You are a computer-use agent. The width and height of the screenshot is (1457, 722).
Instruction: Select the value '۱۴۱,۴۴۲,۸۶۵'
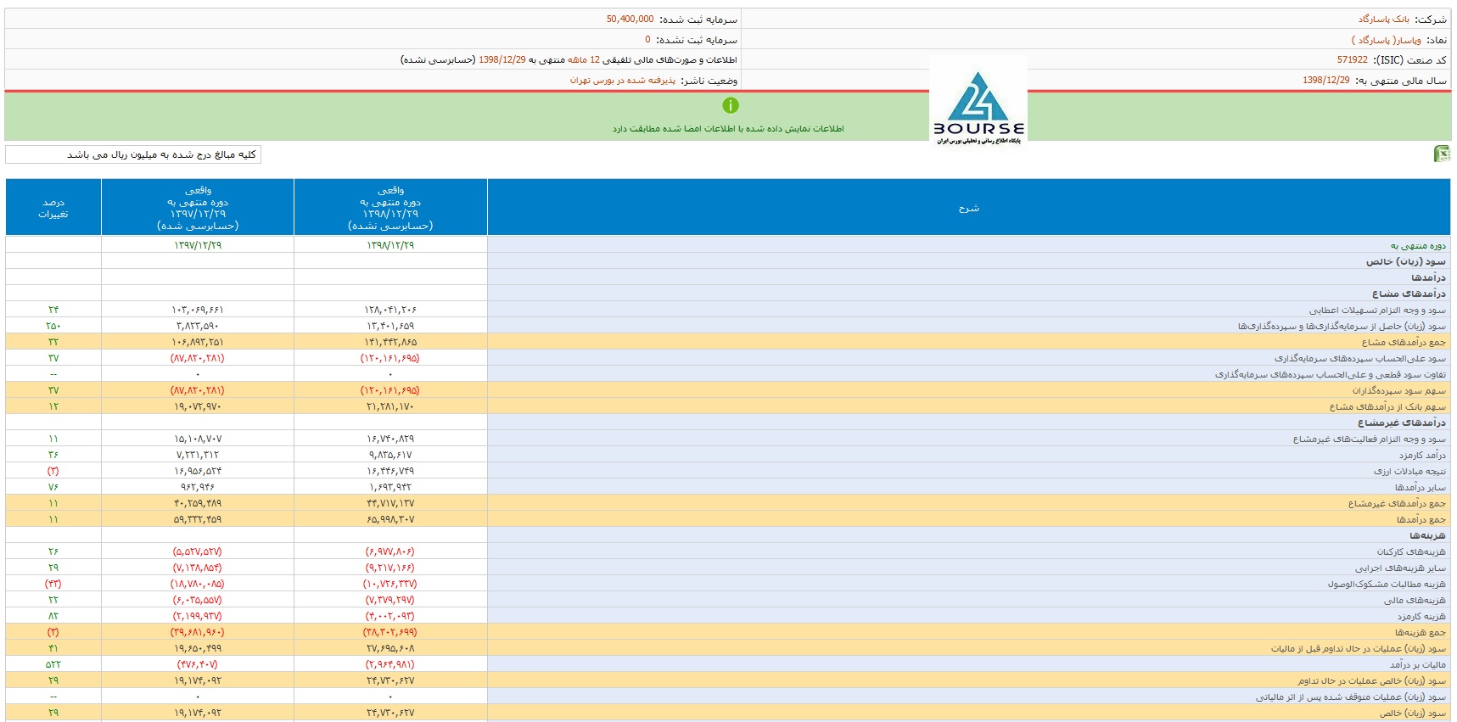pos(390,342)
